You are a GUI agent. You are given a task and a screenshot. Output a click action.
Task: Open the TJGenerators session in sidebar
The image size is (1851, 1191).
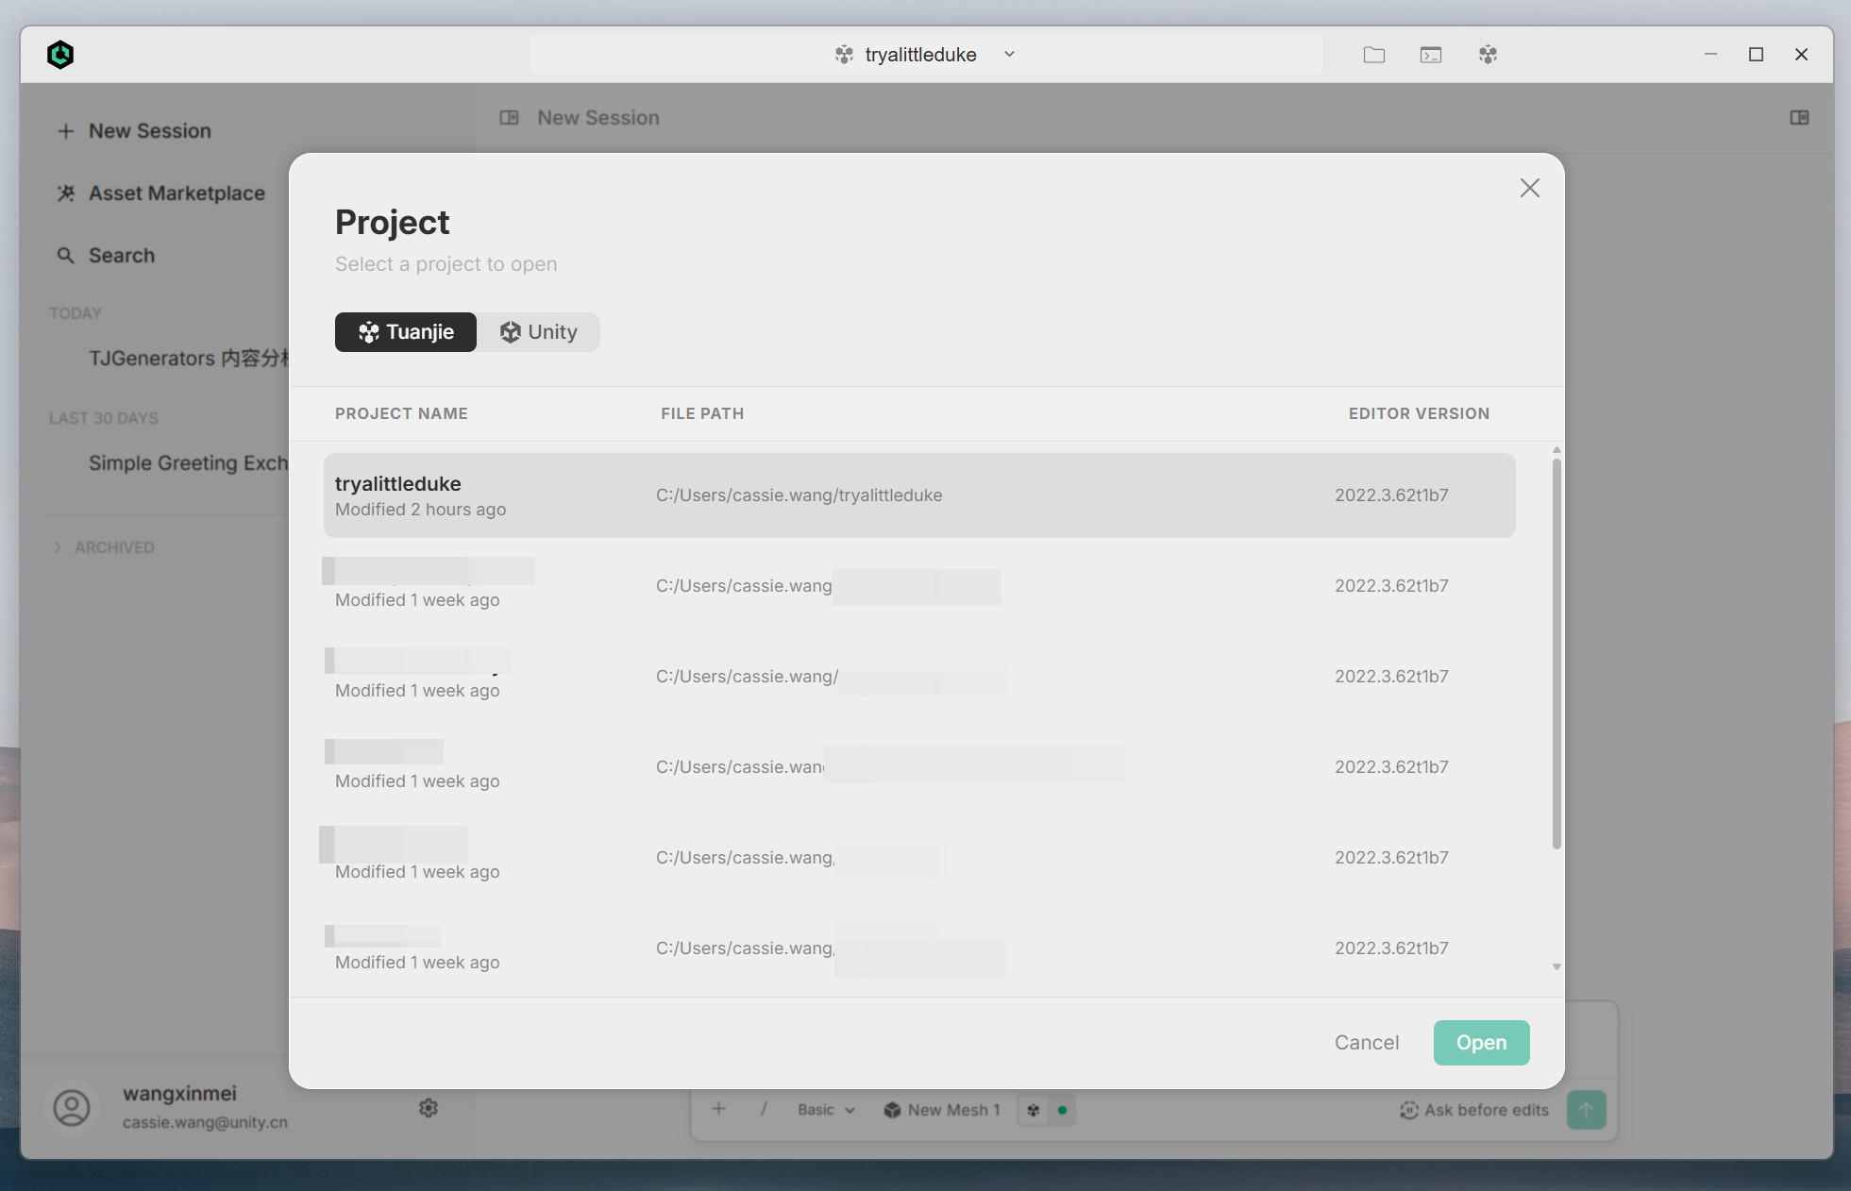pos(189,359)
